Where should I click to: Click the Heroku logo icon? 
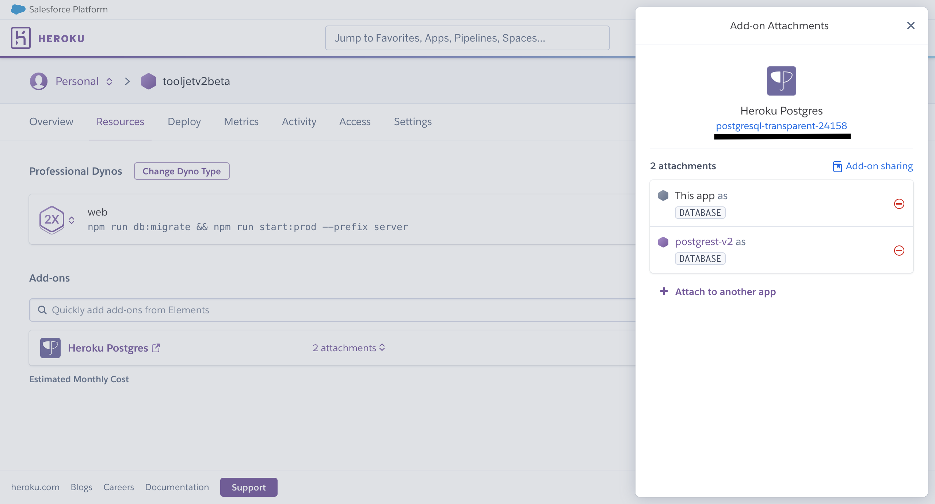coord(20,38)
